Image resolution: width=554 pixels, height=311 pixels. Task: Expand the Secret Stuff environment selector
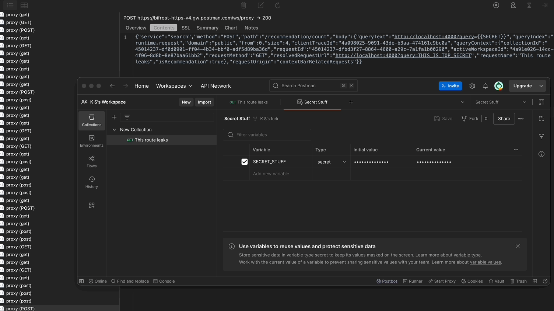tap(500, 102)
